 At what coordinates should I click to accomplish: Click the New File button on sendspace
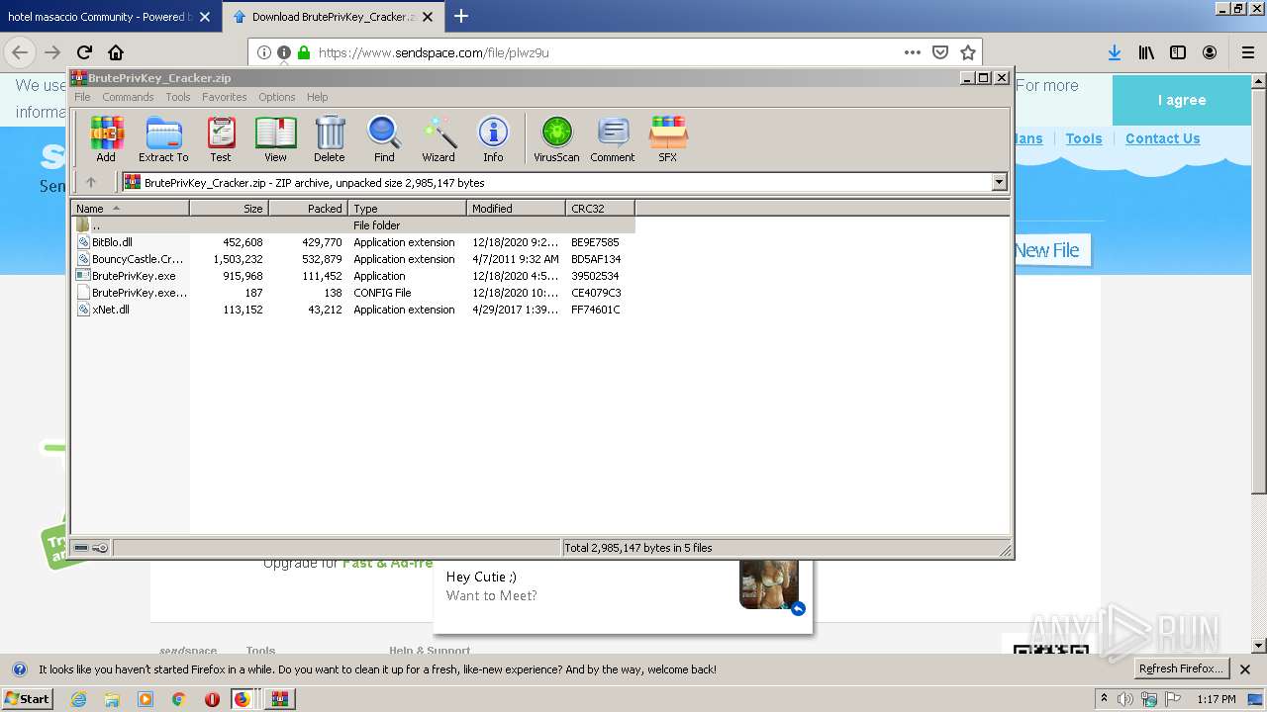point(1046,250)
